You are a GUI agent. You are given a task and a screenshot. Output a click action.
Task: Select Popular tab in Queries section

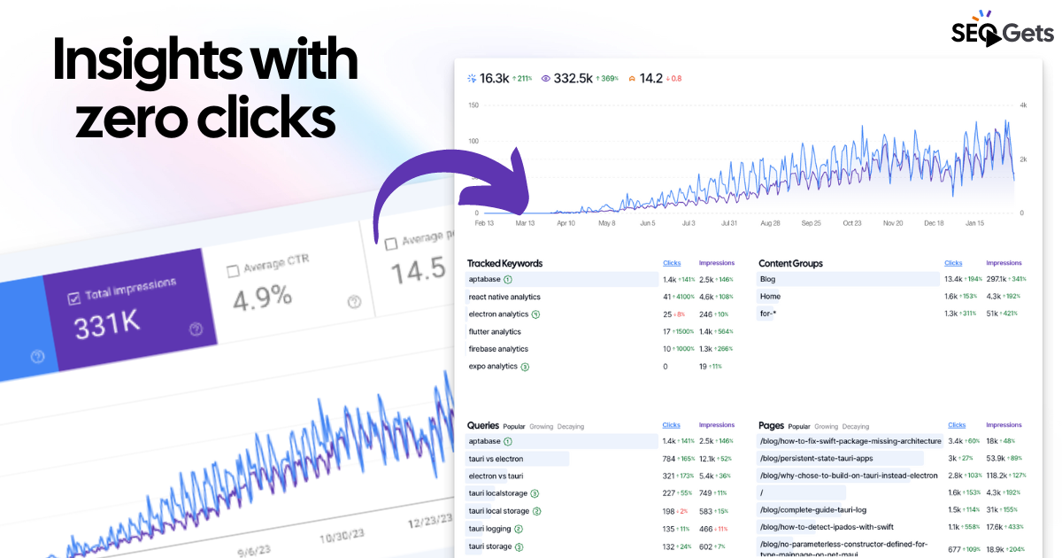[x=514, y=426]
